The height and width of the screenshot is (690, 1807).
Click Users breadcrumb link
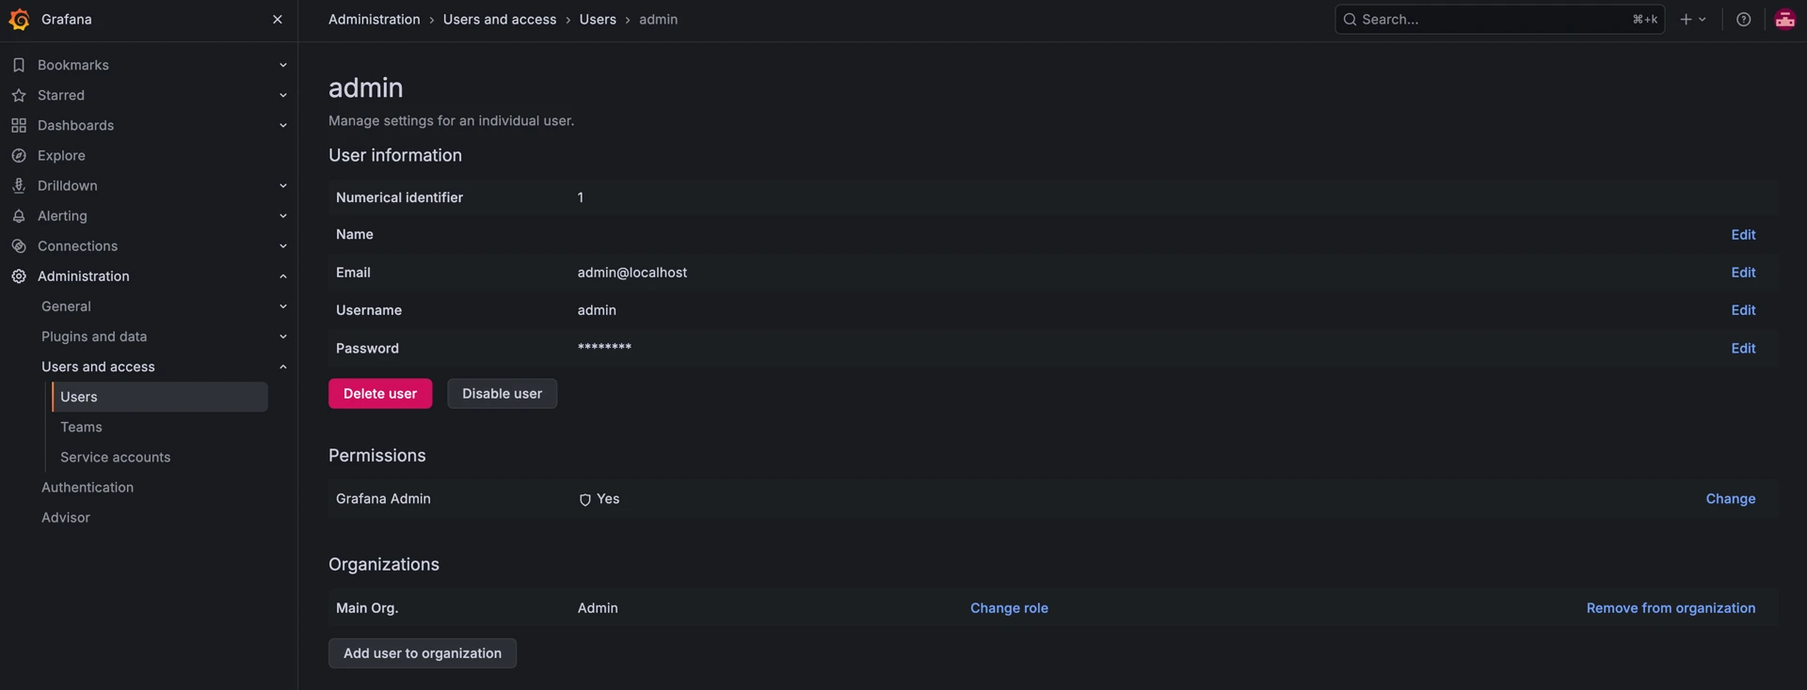click(598, 19)
